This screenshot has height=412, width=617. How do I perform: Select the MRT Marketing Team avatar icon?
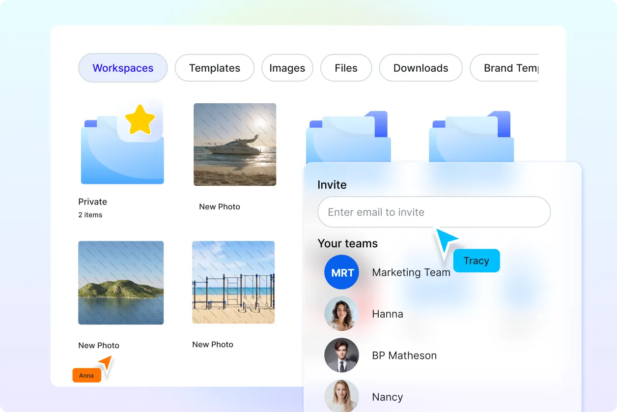(x=341, y=272)
